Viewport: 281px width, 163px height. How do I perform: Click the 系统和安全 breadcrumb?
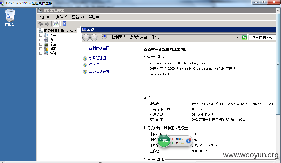[139, 37]
